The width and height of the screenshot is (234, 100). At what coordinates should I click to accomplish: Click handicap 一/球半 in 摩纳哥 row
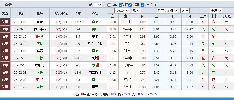tap(128, 65)
